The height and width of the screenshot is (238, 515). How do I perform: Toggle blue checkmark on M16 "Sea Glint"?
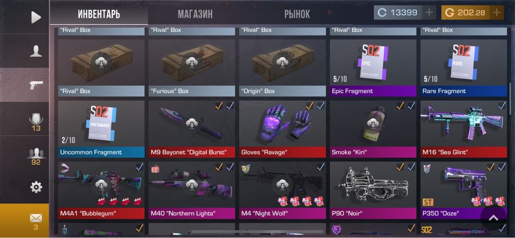[502, 105]
